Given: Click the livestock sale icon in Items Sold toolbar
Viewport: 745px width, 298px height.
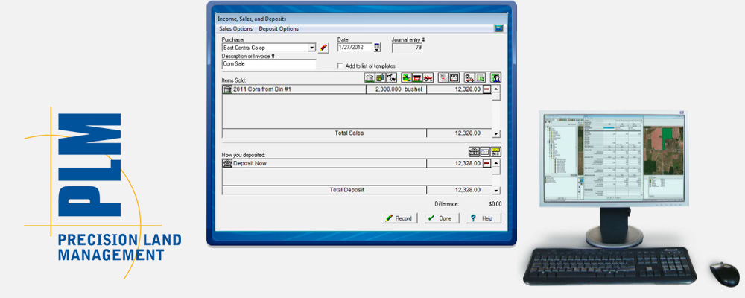Looking at the screenshot, I should (x=391, y=77).
